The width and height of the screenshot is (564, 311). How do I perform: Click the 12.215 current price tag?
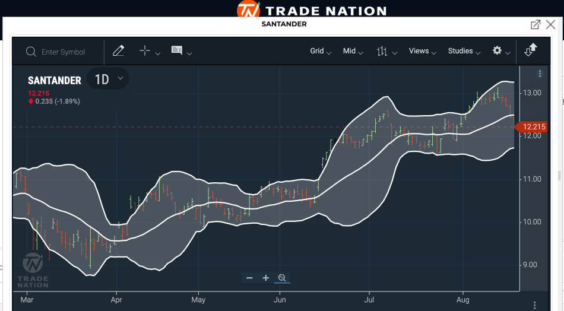tap(531, 127)
